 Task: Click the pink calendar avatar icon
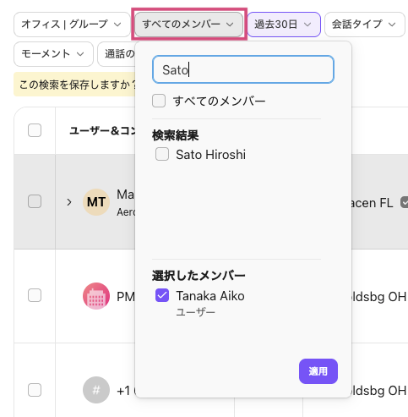(96, 296)
